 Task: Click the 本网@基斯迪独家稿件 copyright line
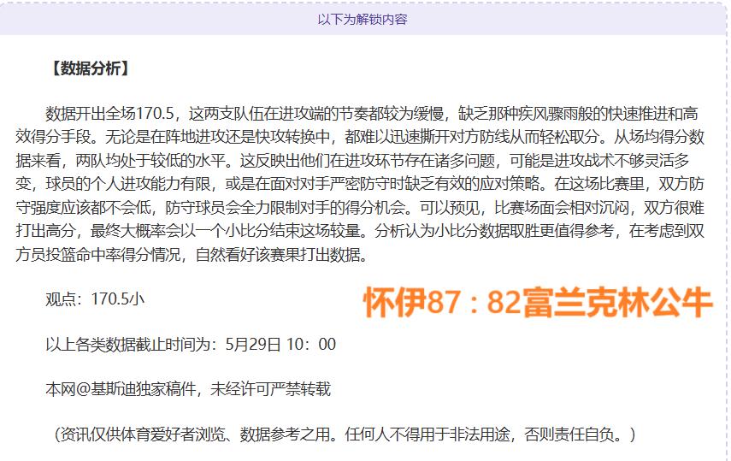pyautogui.click(x=188, y=389)
